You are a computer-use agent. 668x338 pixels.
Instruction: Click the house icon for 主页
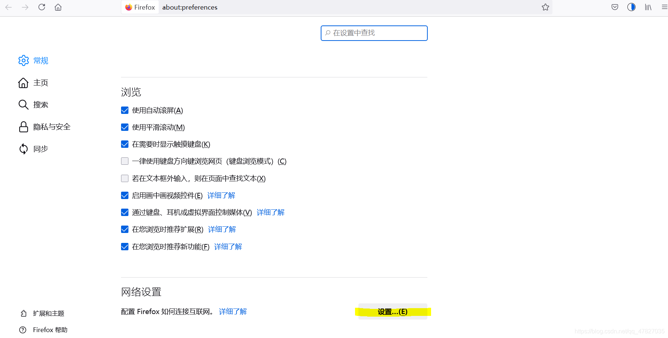[23, 83]
